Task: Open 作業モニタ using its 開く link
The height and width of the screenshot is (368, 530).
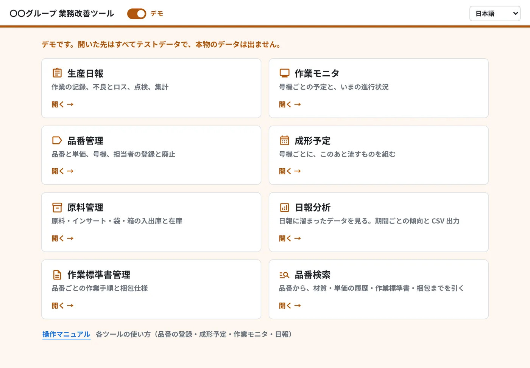Action: (290, 104)
